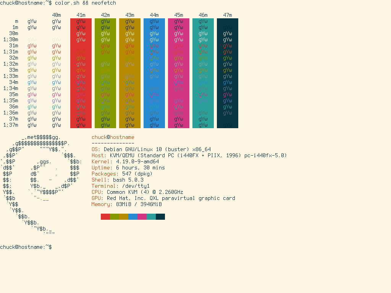The image size is (391, 293).
Task: Click the "1;30m" row label
Action: coord(11,40)
